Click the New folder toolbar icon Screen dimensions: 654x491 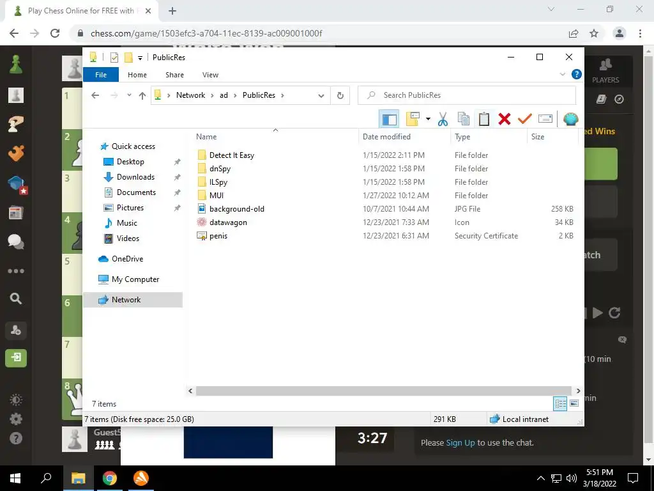(x=413, y=119)
